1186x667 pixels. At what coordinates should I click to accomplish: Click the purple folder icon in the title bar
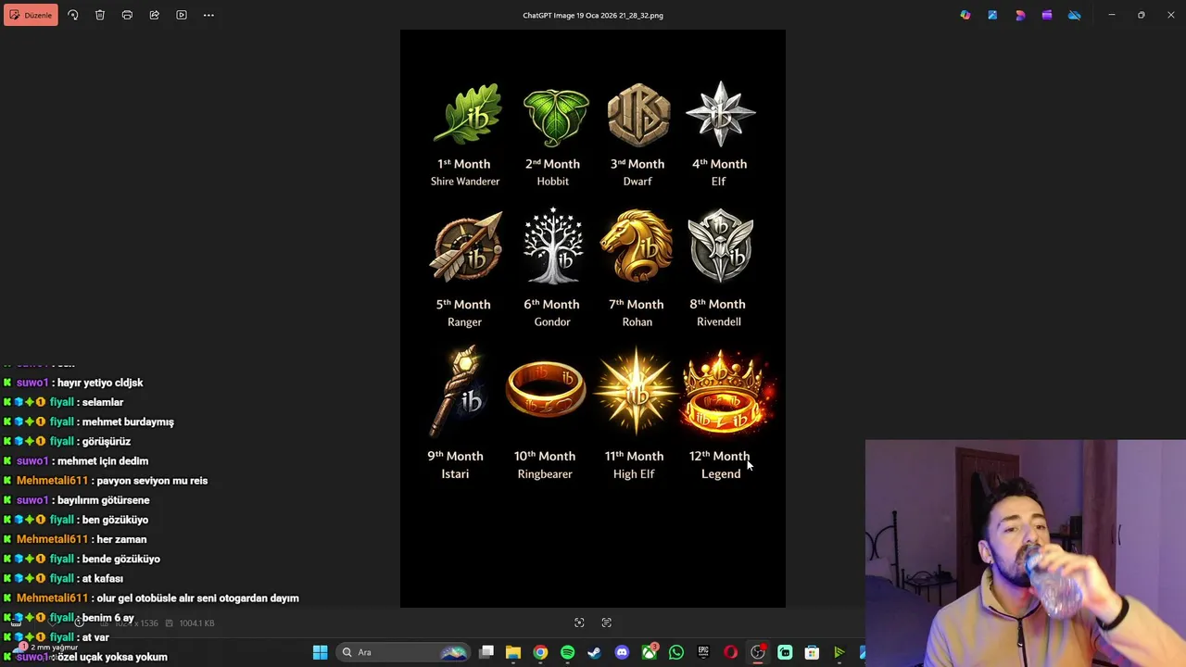click(1047, 15)
